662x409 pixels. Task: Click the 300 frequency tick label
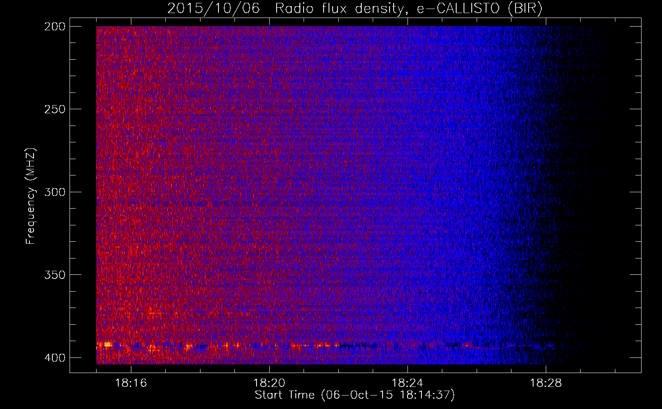pyautogui.click(x=54, y=192)
